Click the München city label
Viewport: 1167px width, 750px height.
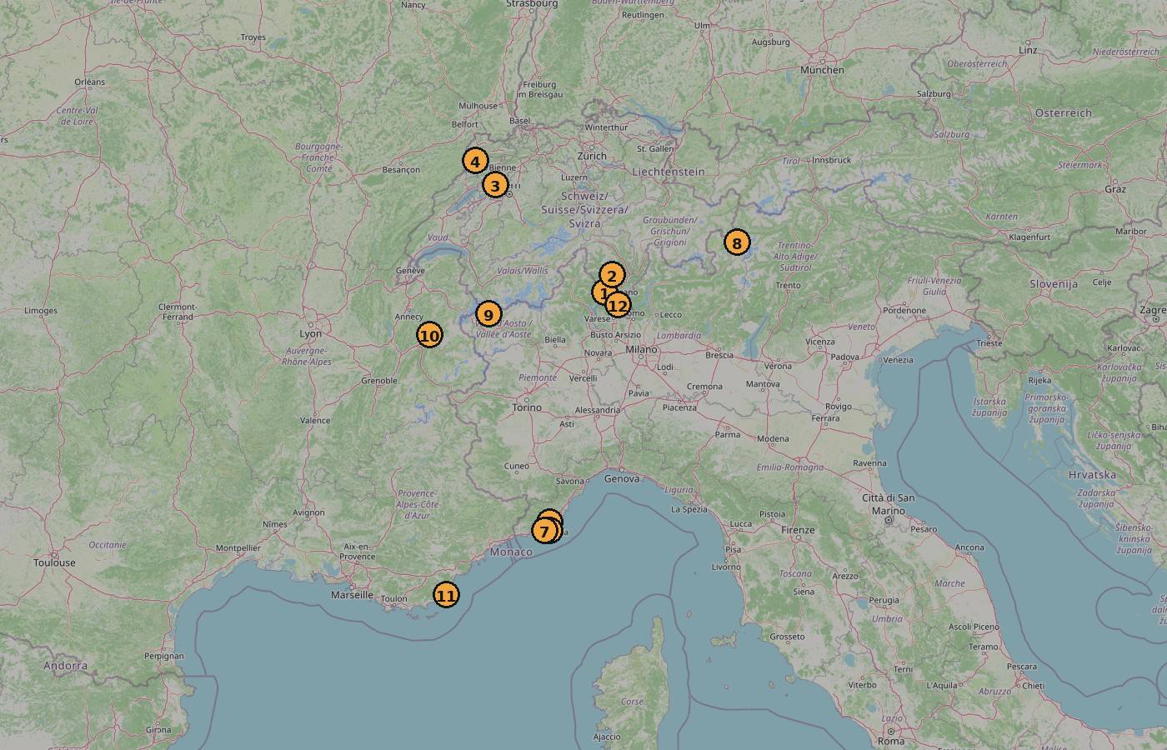pyautogui.click(x=822, y=70)
